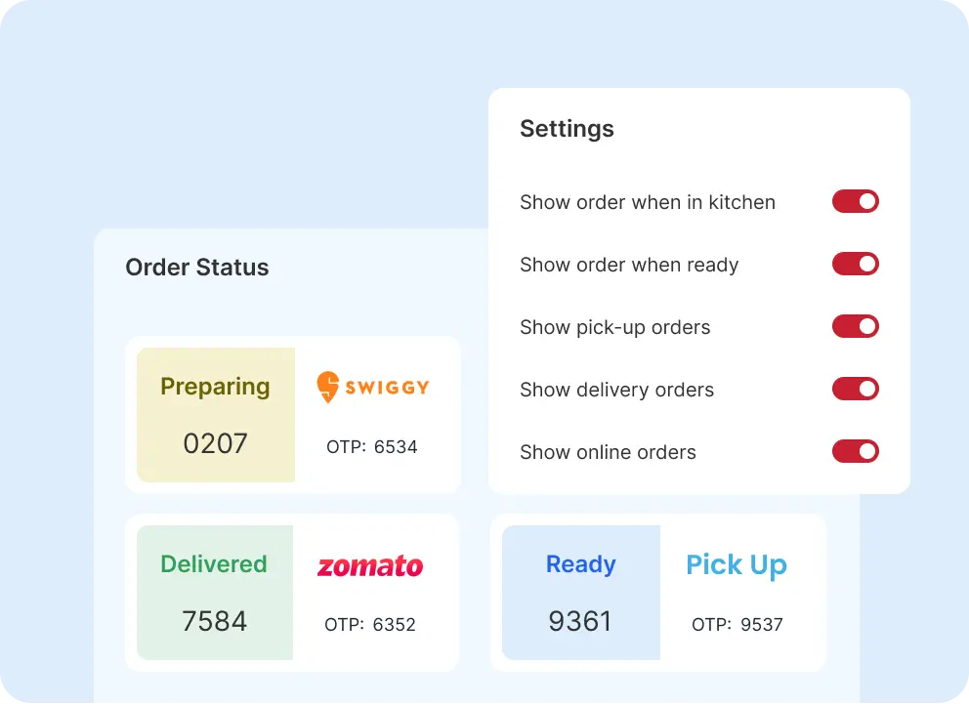
Task: Select Swiggy OTP 6534 text
Action: point(372,447)
